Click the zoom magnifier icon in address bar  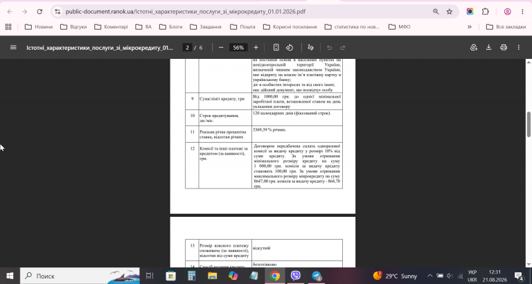pyautogui.click(x=436, y=12)
